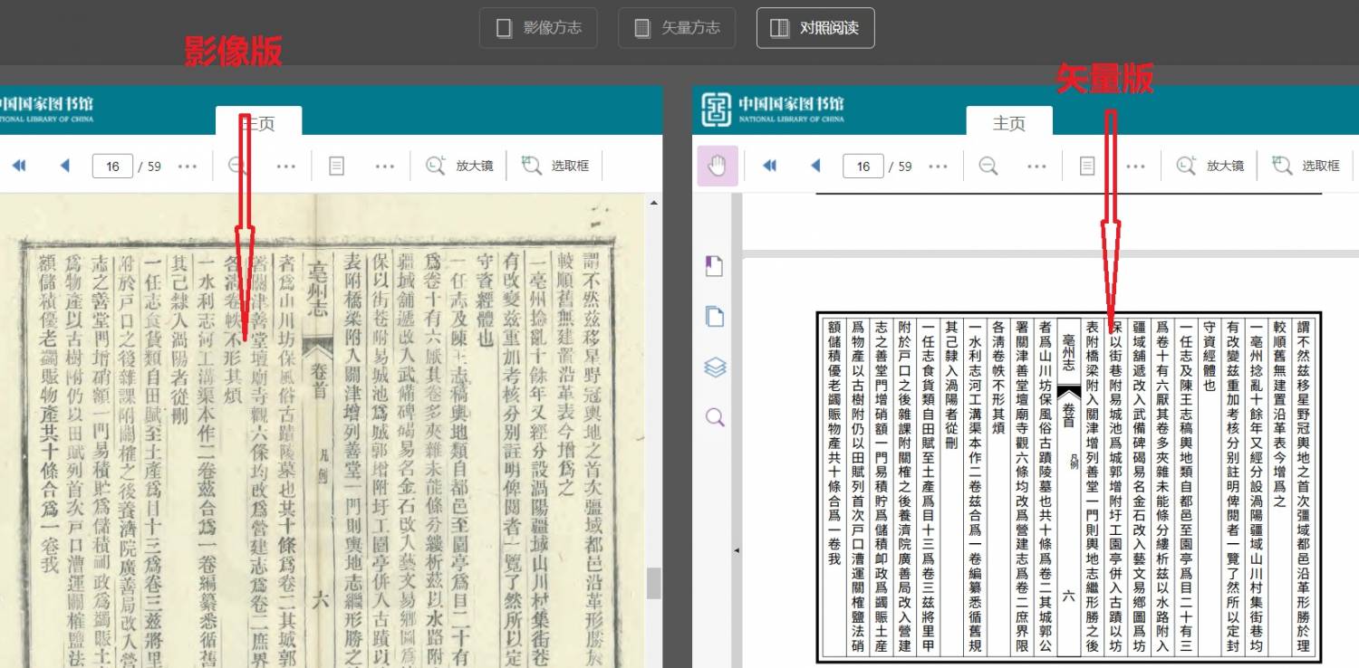
Task: Open bookmarks panel in right sidebar
Action: tap(715, 265)
